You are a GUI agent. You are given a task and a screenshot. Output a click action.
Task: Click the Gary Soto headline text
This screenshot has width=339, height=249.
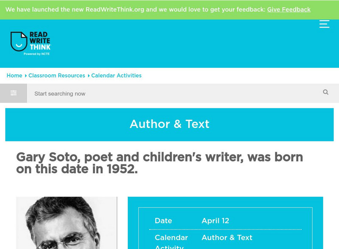(x=159, y=163)
